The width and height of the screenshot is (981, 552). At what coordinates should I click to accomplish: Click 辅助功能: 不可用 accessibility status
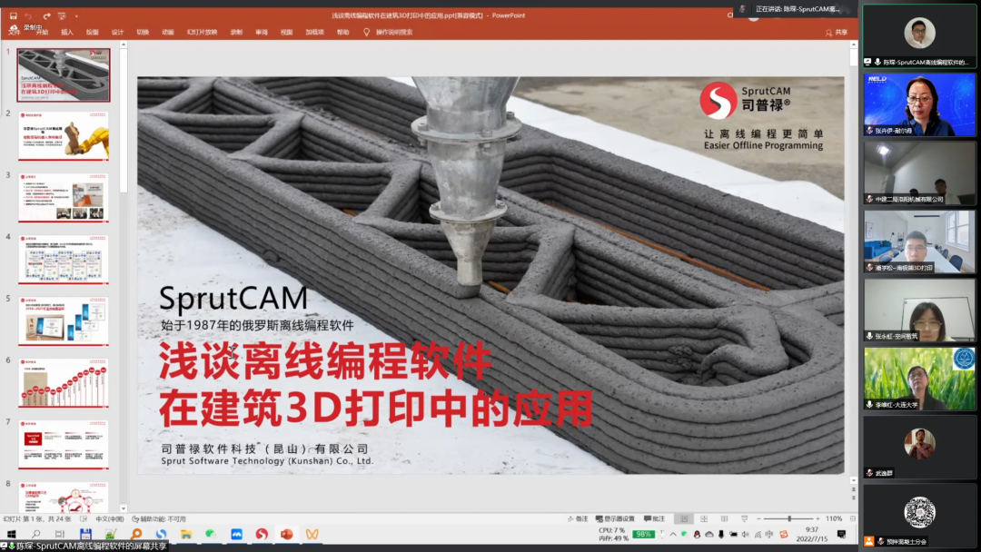coord(159,519)
